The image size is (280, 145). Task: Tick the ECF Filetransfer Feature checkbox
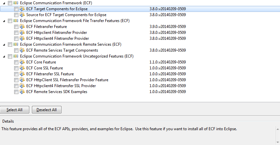pyautogui.click(x=16, y=27)
